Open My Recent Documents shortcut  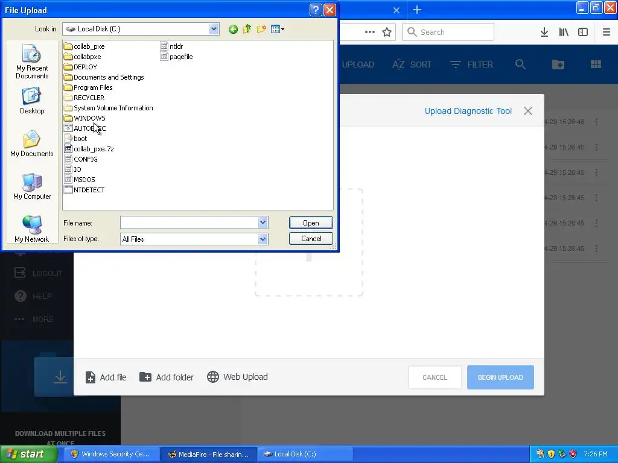(32, 62)
